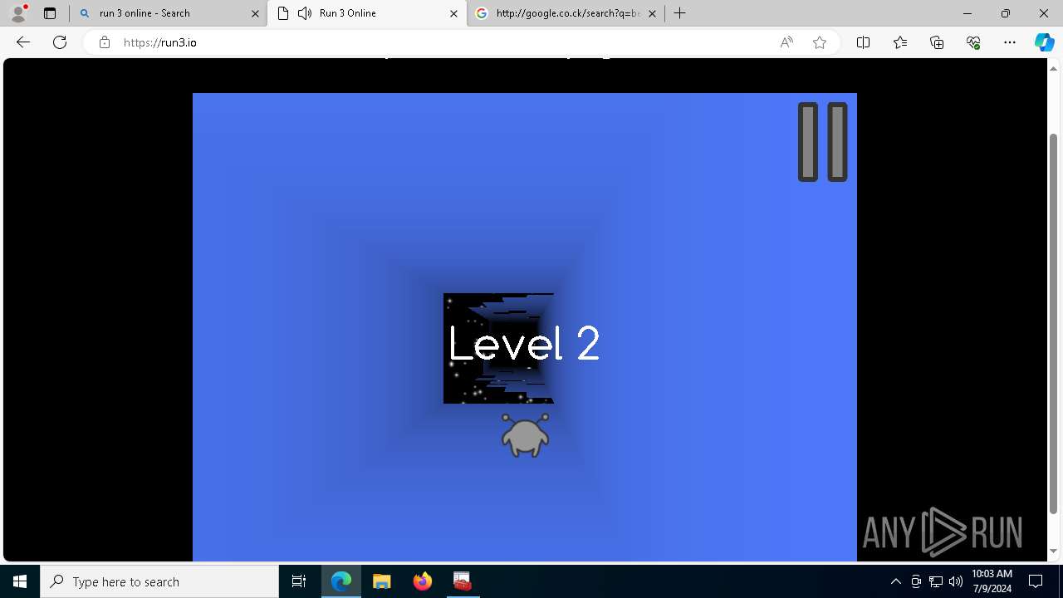The height and width of the screenshot is (598, 1063).
Task: Open the network status tray icon
Action: [x=936, y=581]
